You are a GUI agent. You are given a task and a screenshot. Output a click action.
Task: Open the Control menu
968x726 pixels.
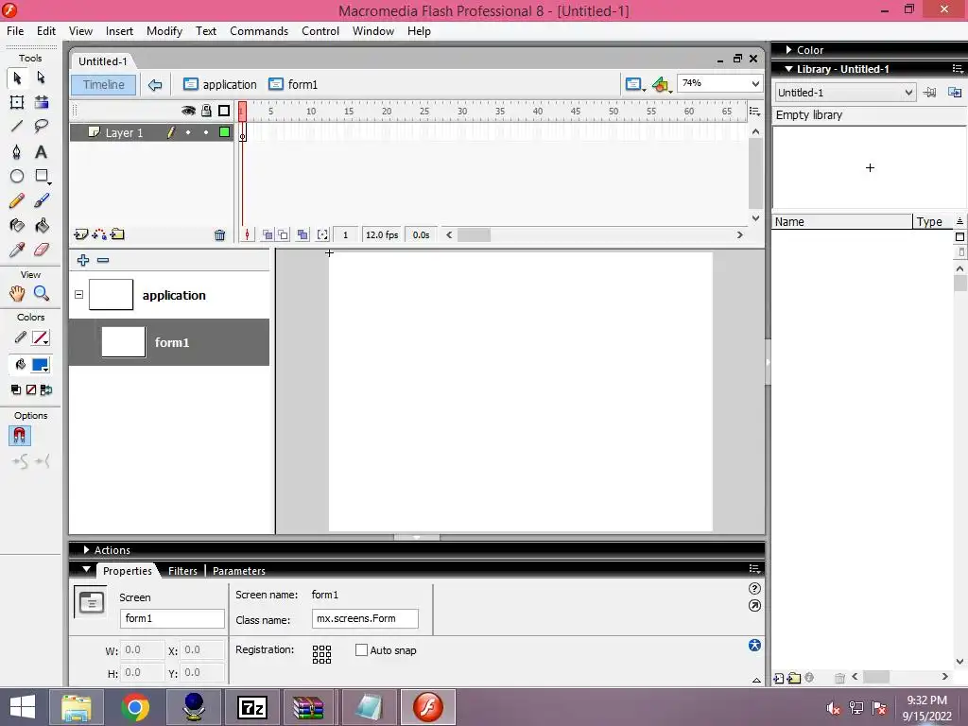tap(320, 31)
